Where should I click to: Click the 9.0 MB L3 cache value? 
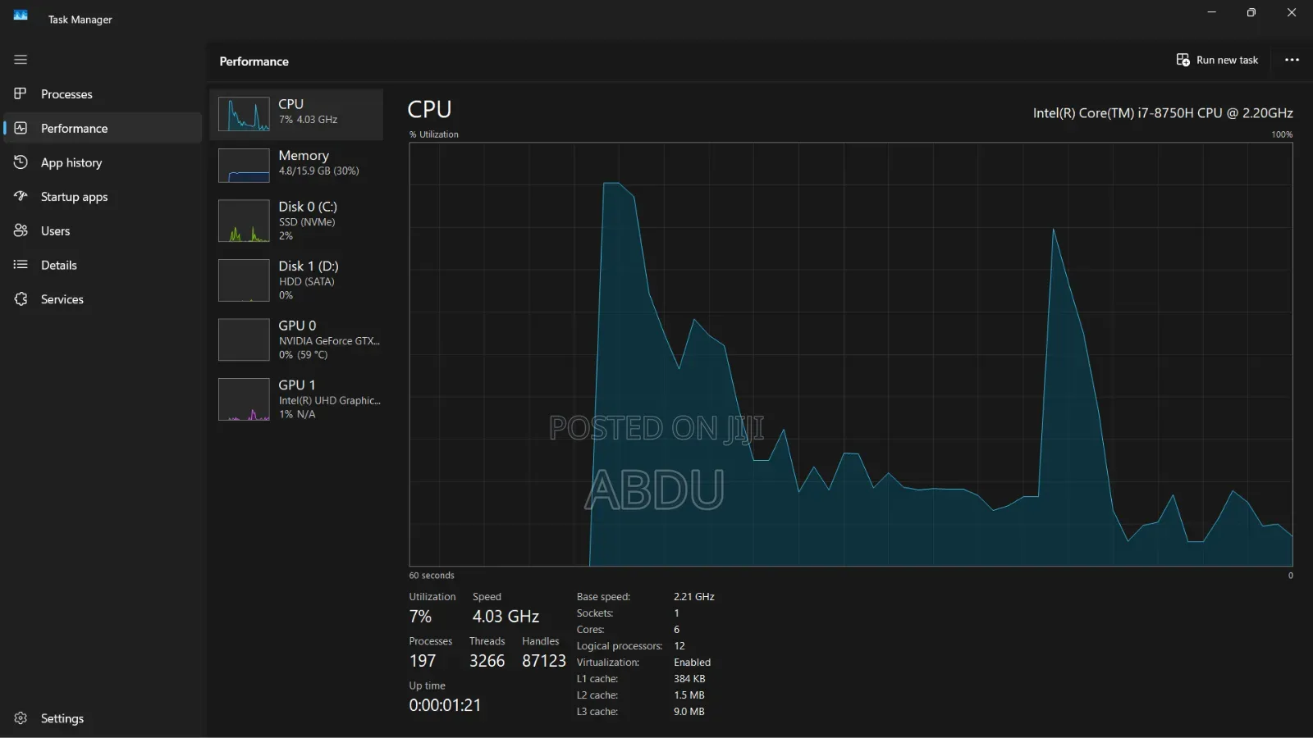click(x=689, y=711)
